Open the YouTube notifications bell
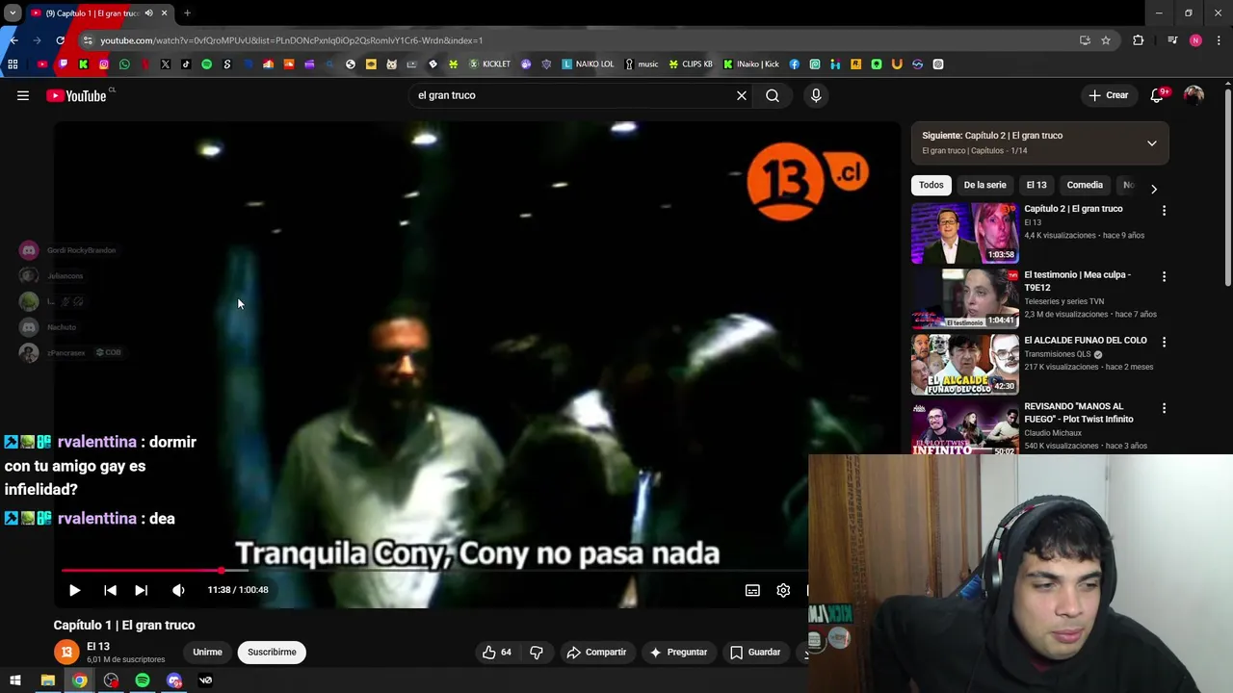This screenshot has width=1233, height=693. pos(1158,95)
